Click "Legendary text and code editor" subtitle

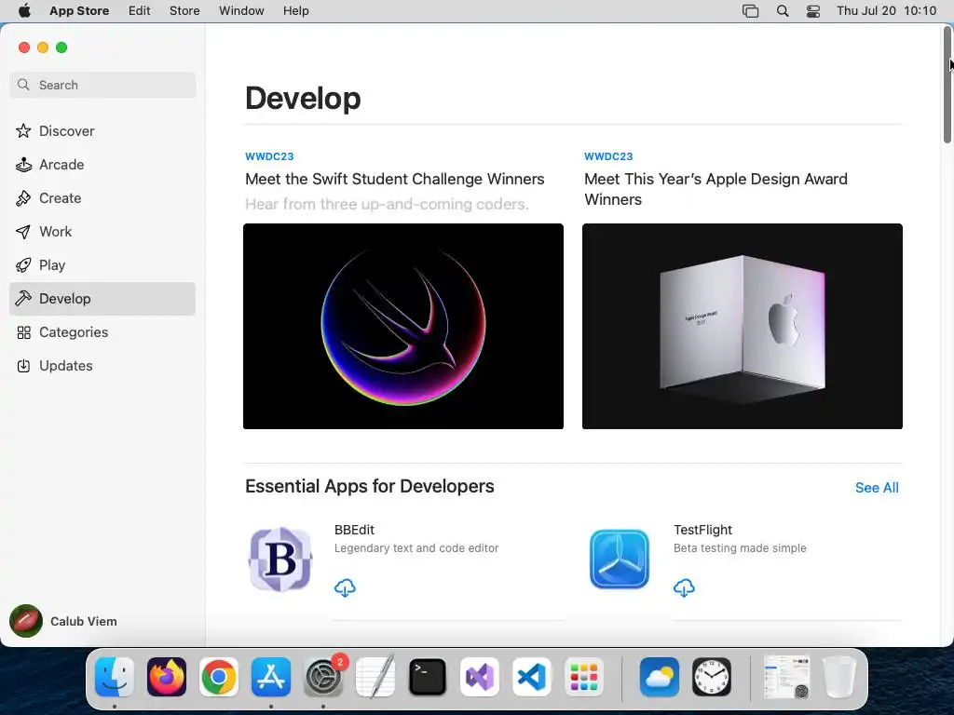[416, 548]
